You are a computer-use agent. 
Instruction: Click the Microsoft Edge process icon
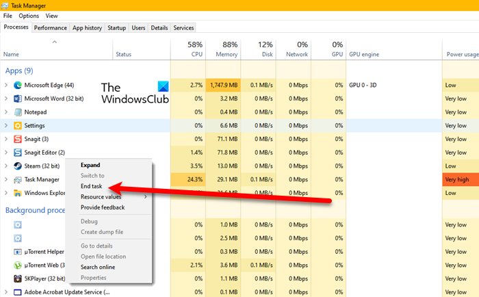[18, 86]
